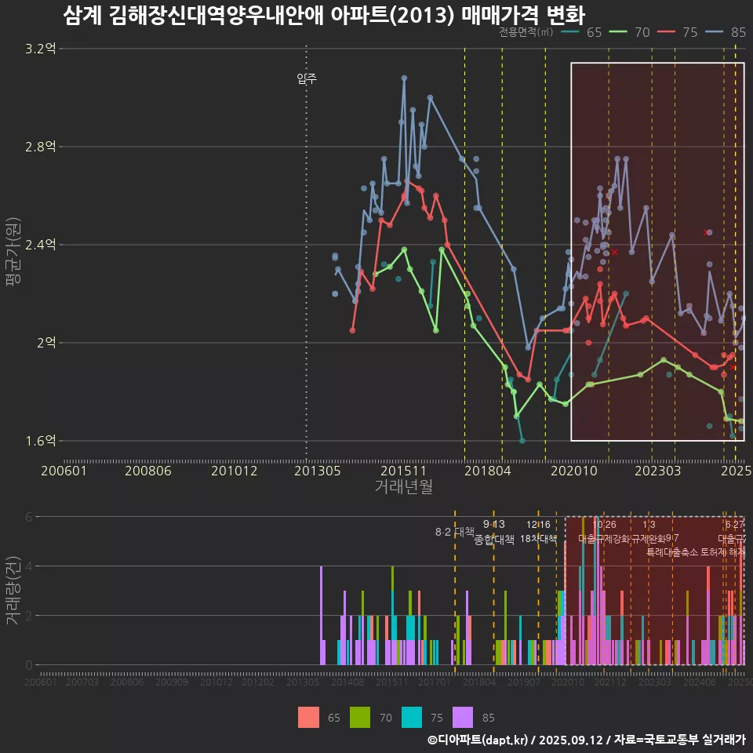Click the 201804 upper x-axis label
This screenshot has height=753, width=753.
(x=487, y=471)
